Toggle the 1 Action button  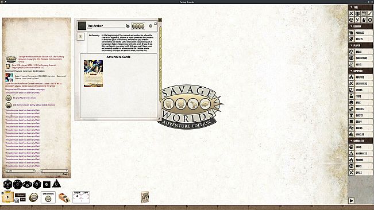[20, 195]
